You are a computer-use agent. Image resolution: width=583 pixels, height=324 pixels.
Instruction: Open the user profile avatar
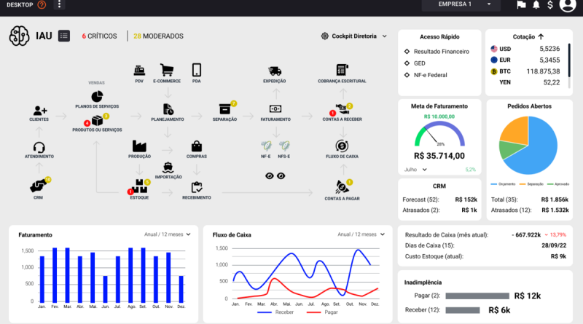point(568,5)
